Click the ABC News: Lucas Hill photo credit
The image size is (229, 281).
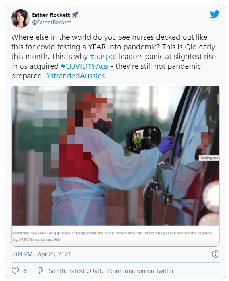pyautogui.click(x=40, y=240)
